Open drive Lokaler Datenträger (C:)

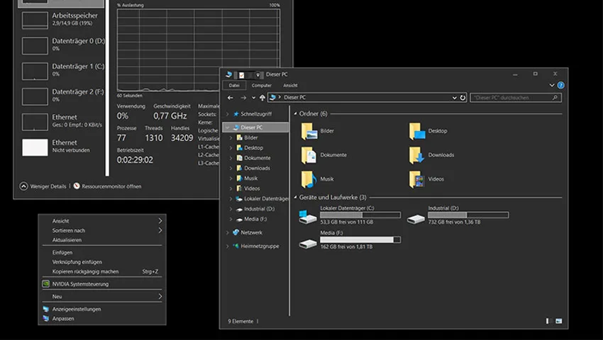tap(350, 215)
